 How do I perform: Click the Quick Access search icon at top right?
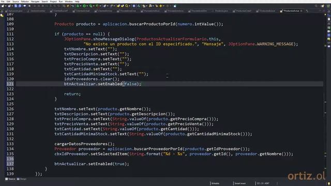(x=316, y=6)
